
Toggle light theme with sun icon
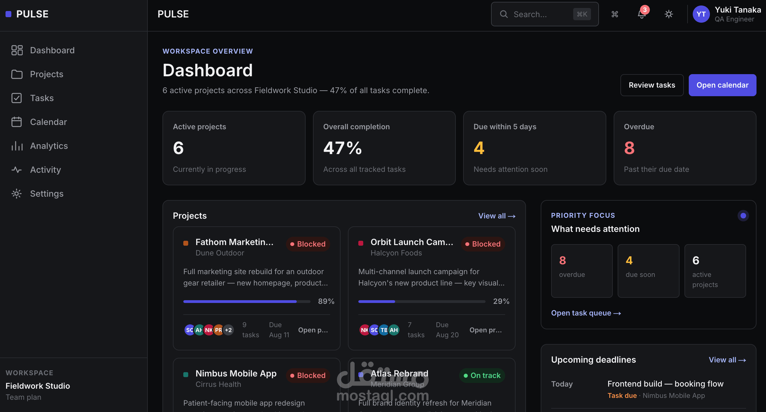[669, 14]
